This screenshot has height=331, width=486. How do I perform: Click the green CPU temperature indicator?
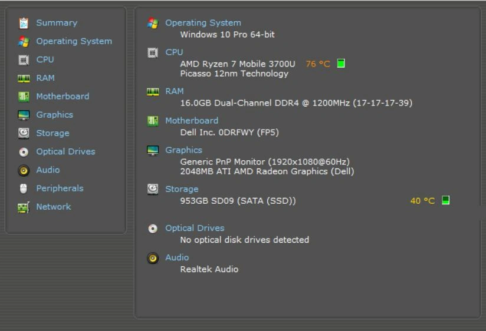(x=341, y=64)
